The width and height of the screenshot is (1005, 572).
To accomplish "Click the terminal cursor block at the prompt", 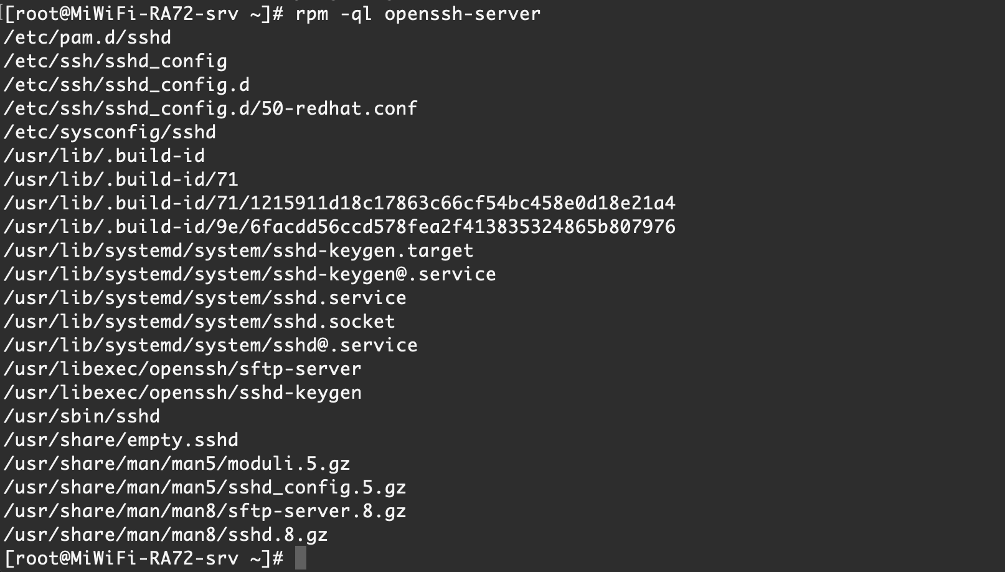I will pyautogui.click(x=301, y=558).
